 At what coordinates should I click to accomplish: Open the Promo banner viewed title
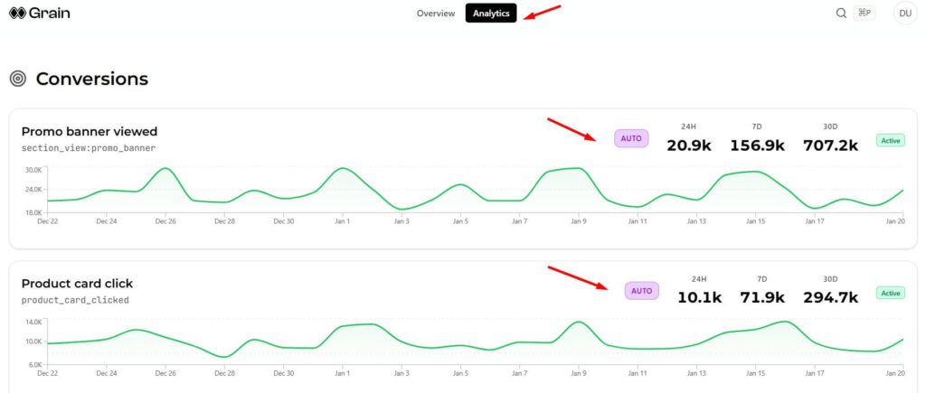click(89, 131)
